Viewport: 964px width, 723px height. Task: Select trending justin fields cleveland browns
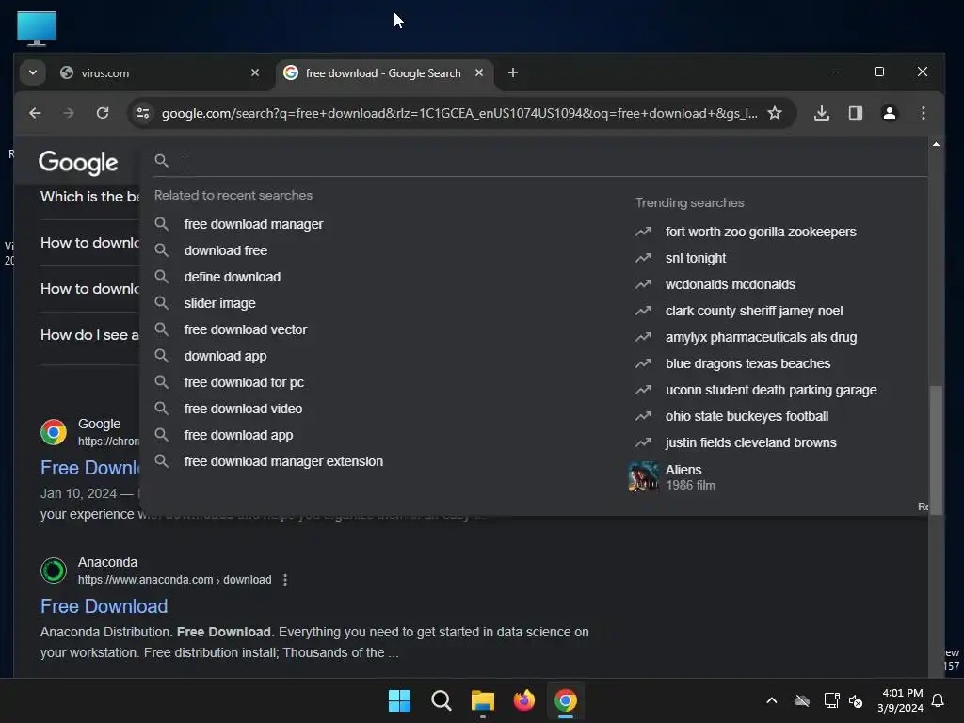(x=750, y=442)
